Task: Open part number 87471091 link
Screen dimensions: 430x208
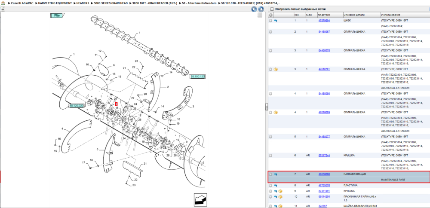Action: [x=324, y=191]
